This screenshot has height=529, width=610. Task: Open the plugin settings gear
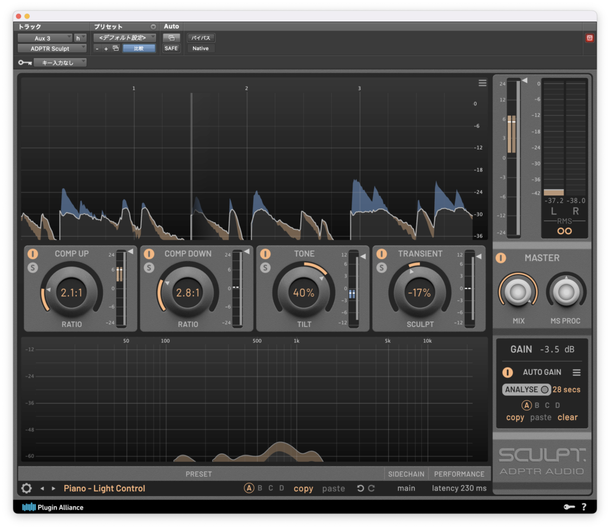pos(26,488)
